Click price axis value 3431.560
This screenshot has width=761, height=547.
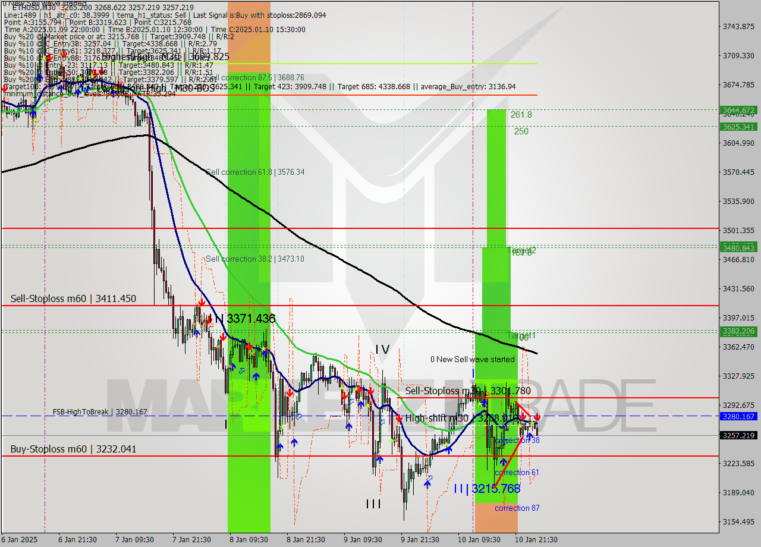click(x=738, y=288)
